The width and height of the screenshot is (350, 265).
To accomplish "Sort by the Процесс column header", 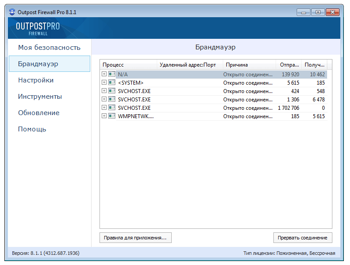I will 129,65.
